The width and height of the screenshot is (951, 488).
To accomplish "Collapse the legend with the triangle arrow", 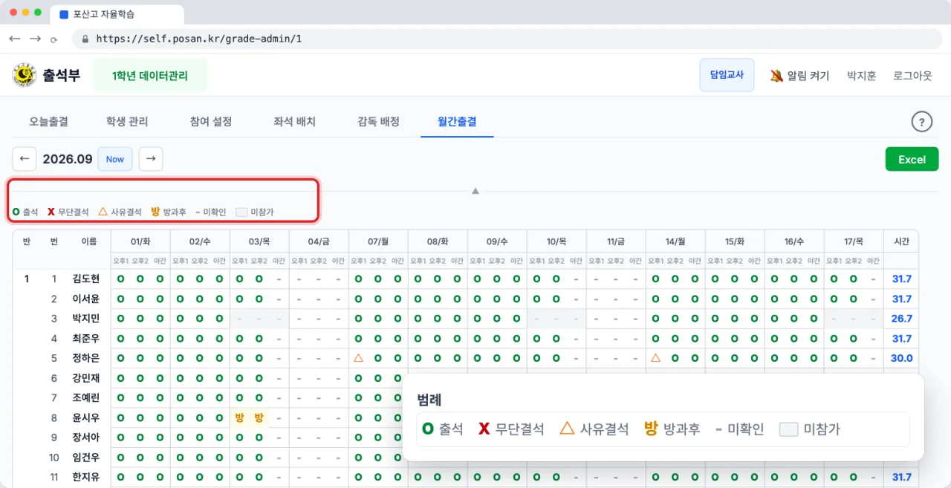I will tap(475, 191).
